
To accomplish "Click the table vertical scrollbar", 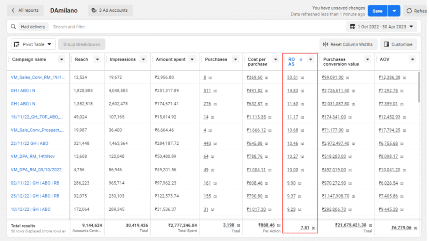I will coord(419,88).
